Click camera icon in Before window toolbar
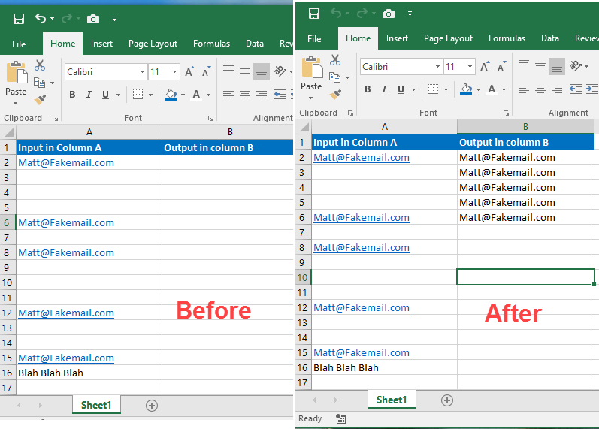Screen dimensions: 599x429 (x=93, y=19)
